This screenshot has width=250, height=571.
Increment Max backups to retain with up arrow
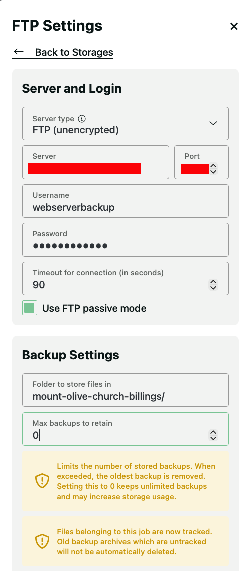pyautogui.click(x=213, y=432)
